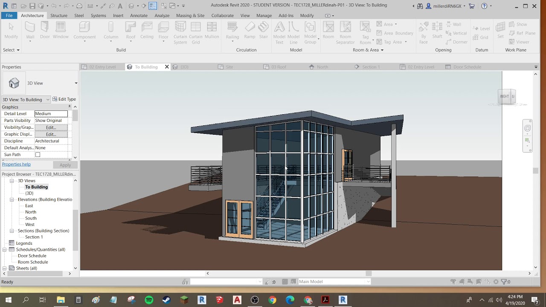Image resolution: width=546 pixels, height=307 pixels.
Task: Click the Windows Start button
Action: (x=8, y=300)
